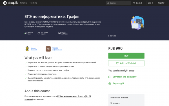The image size is (169, 106).
Task: Click the heart icon in Add to Wishlist
Action: click(117, 63)
